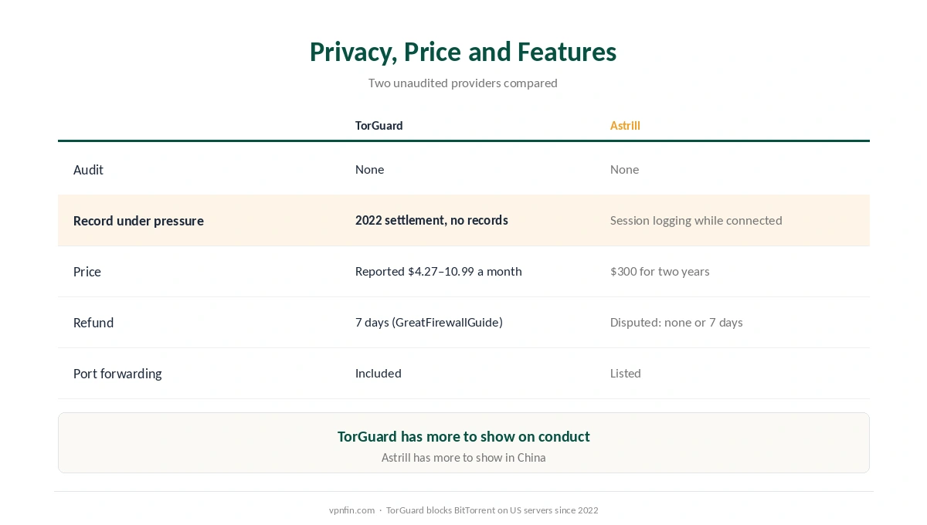Click the title "Privacy, Price and Features"
This screenshot has height=525, width=927.
[463, 52]
